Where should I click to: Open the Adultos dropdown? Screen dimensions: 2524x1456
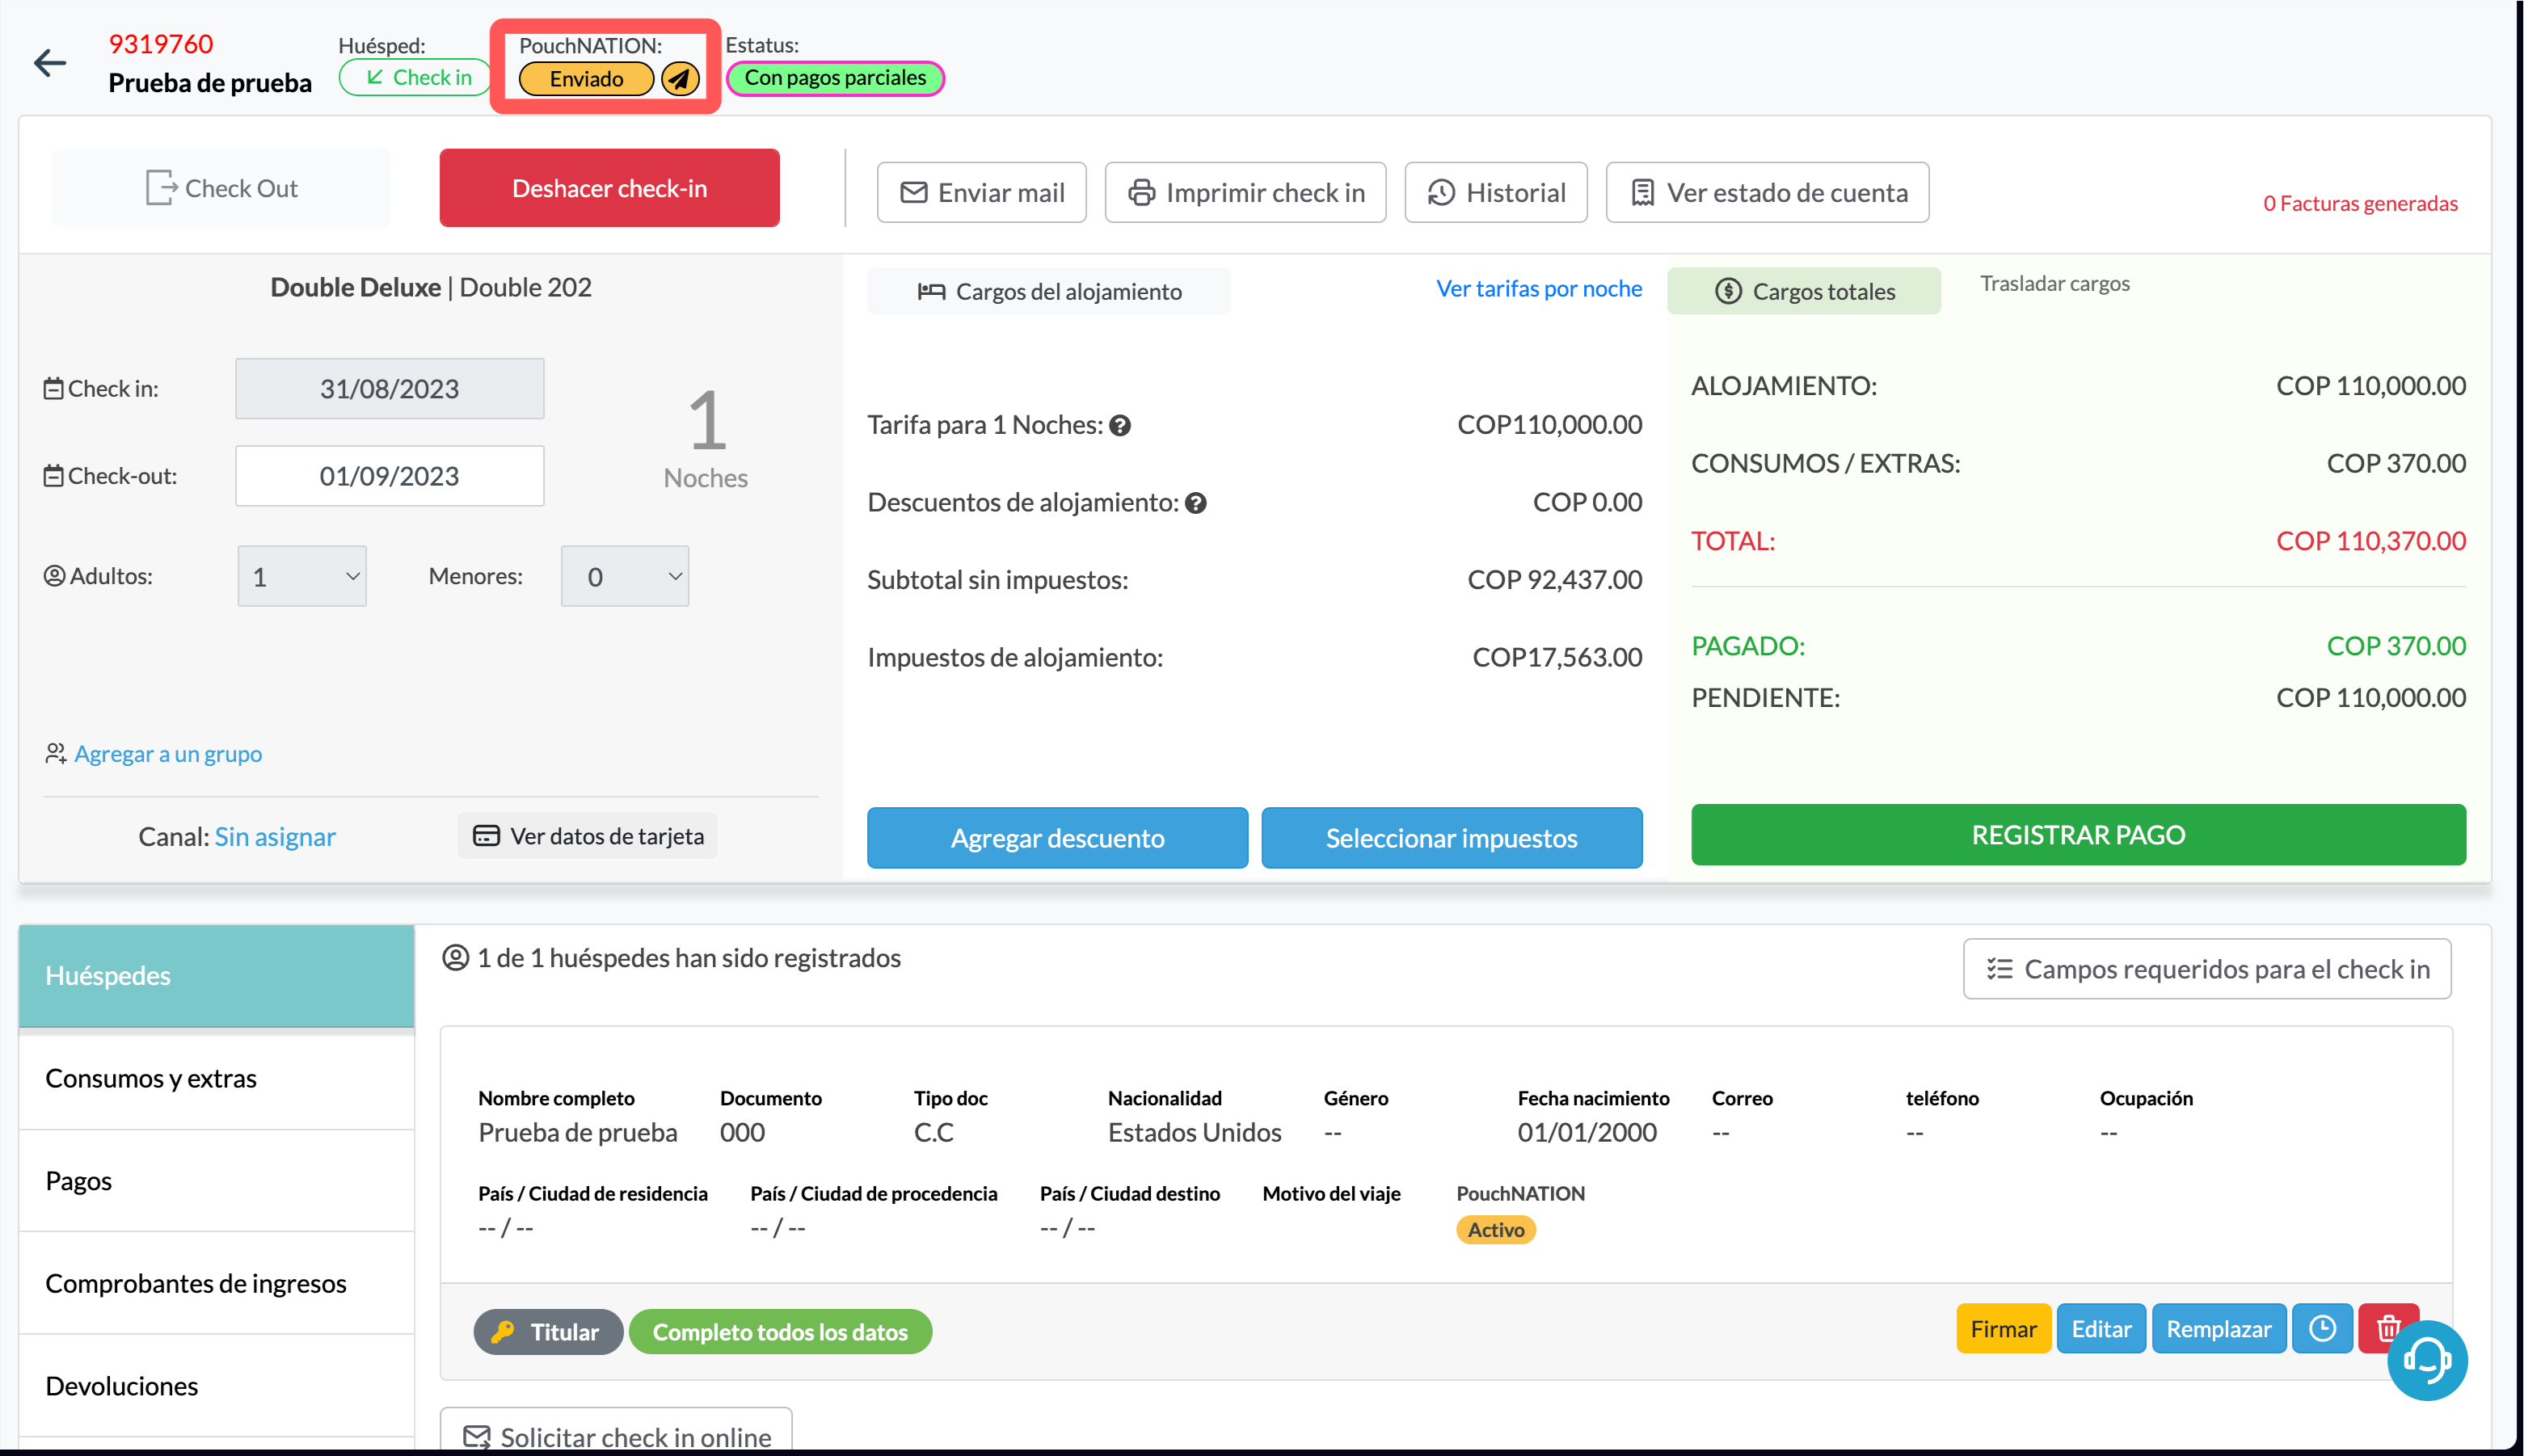click(302, 576)
